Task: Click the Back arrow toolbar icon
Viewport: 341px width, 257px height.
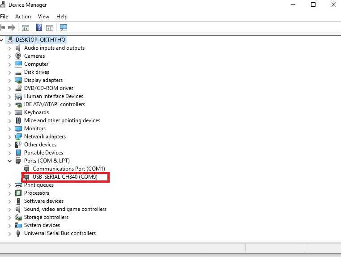Action: click(2, 28)
